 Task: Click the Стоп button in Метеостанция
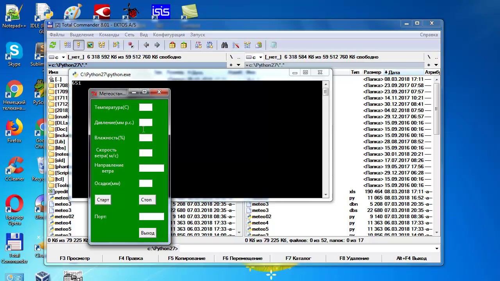tap(147, 200)
